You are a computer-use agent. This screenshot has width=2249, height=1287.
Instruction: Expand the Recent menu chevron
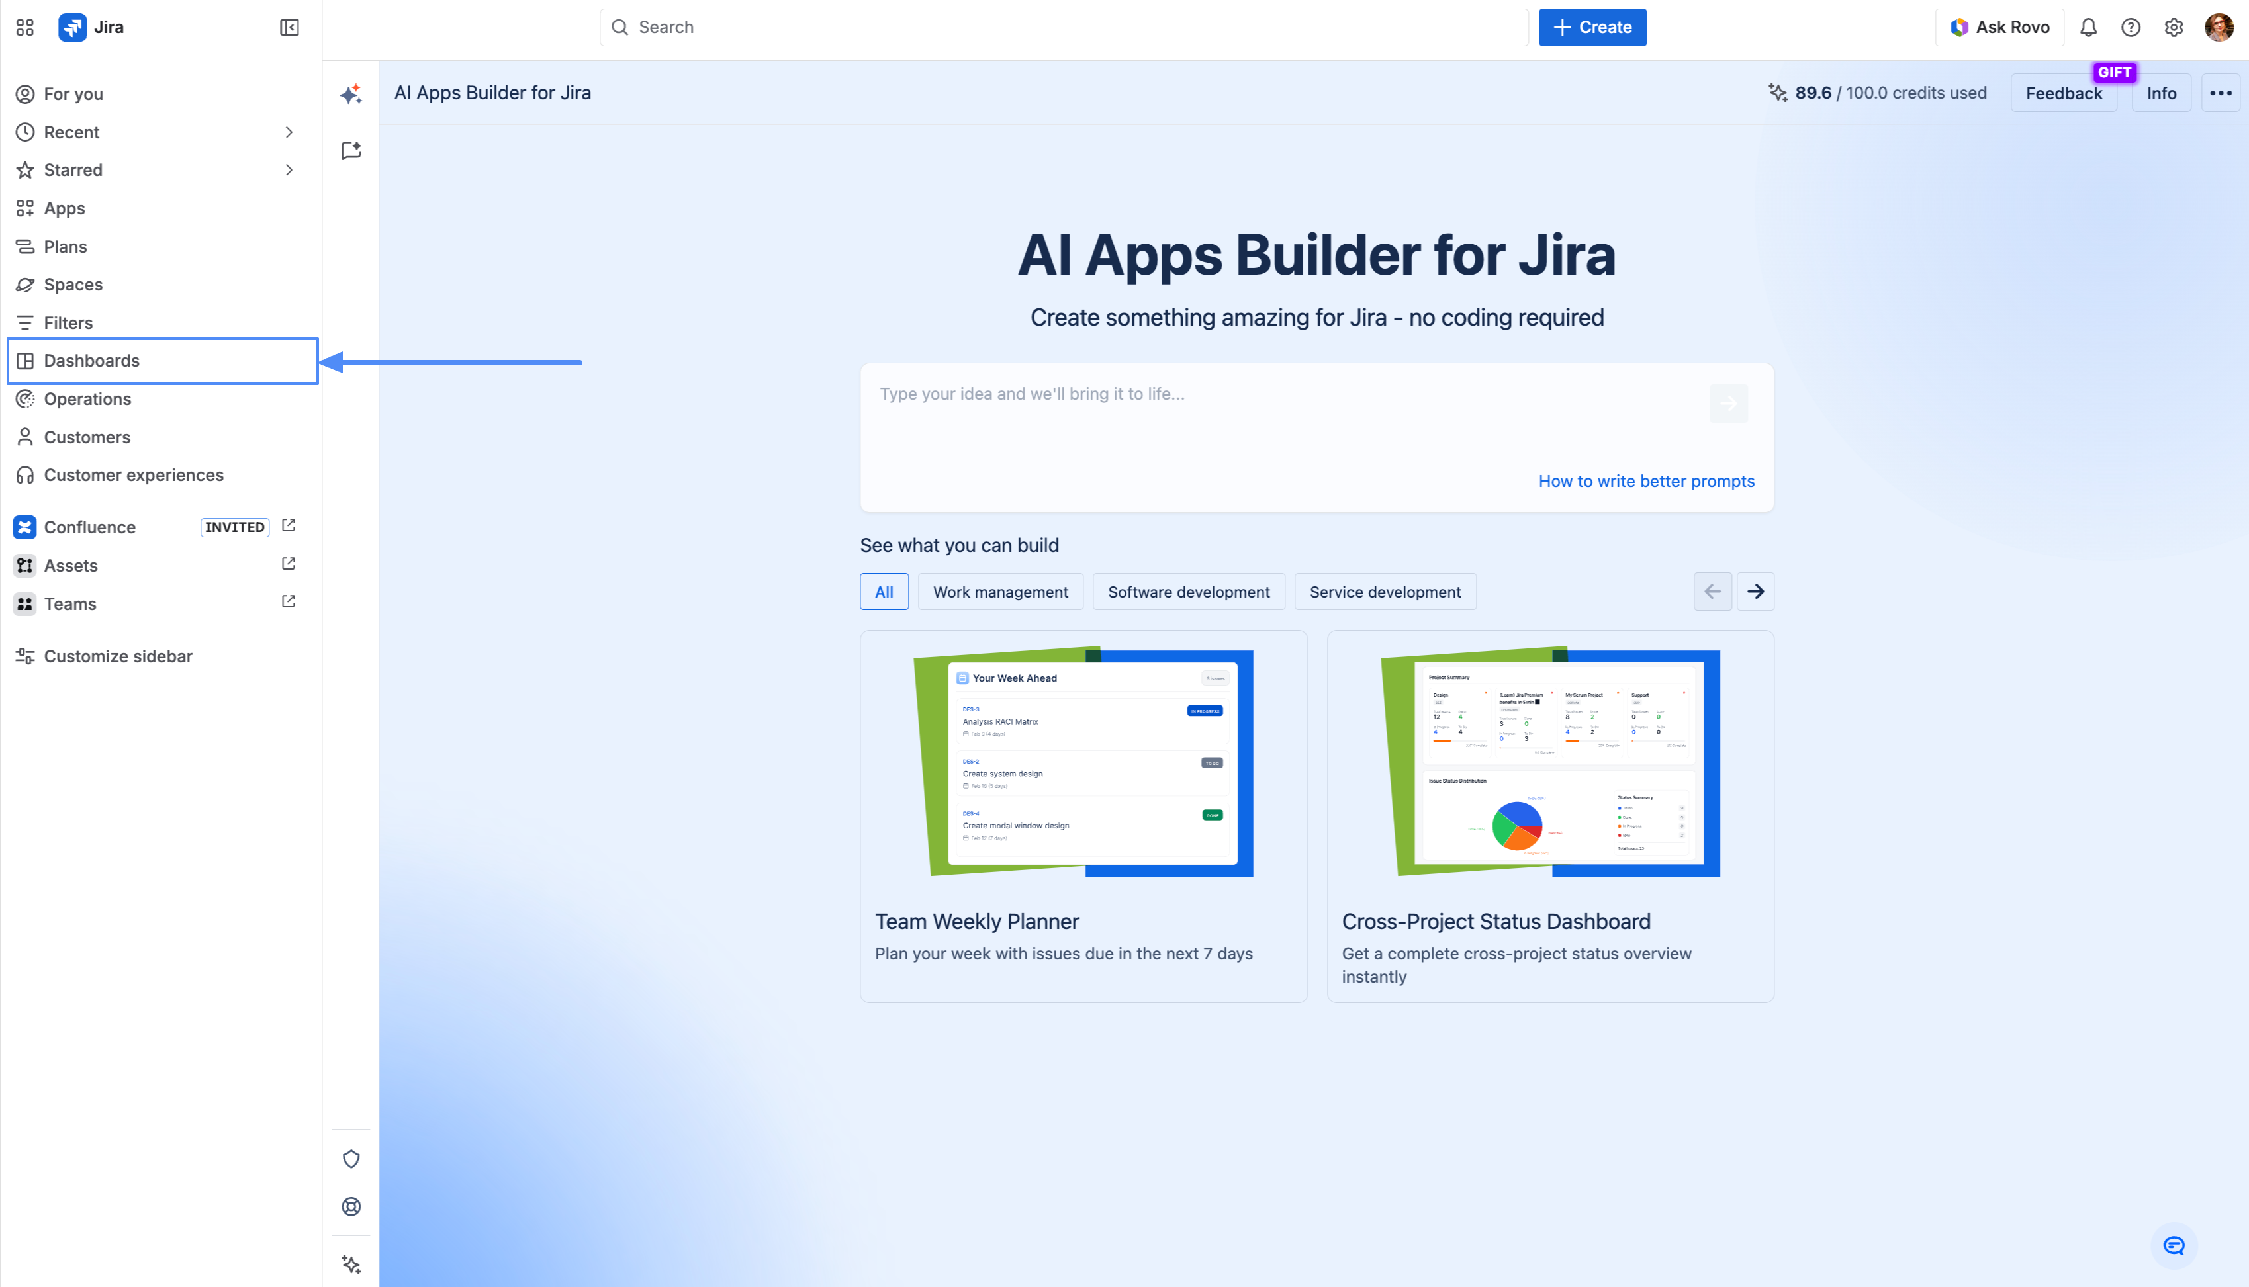(x=288, y=132)
